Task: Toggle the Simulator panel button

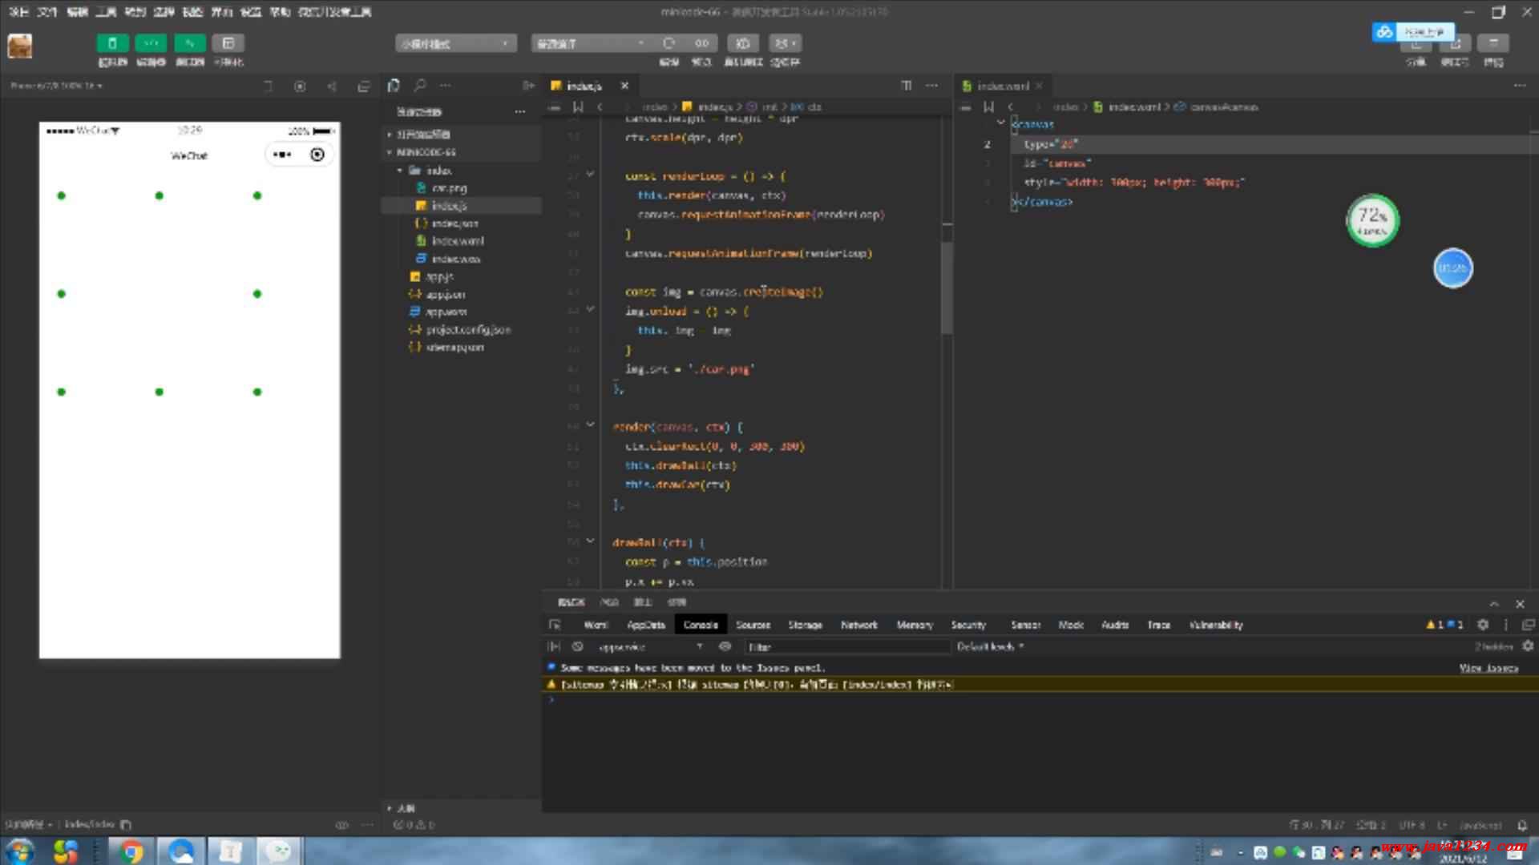Action: click(112, 43)
